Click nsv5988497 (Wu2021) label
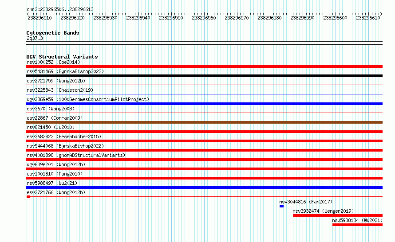 (x=52, y=183)
